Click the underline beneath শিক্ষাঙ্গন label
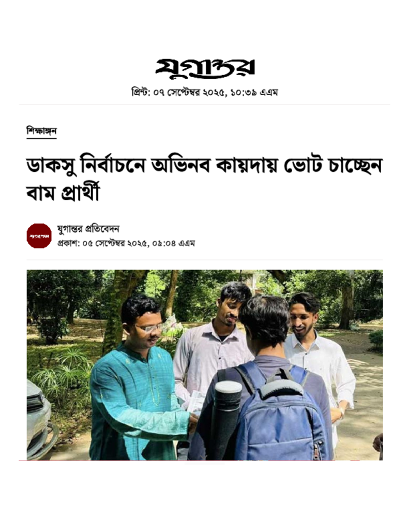 tap(41, 138)
